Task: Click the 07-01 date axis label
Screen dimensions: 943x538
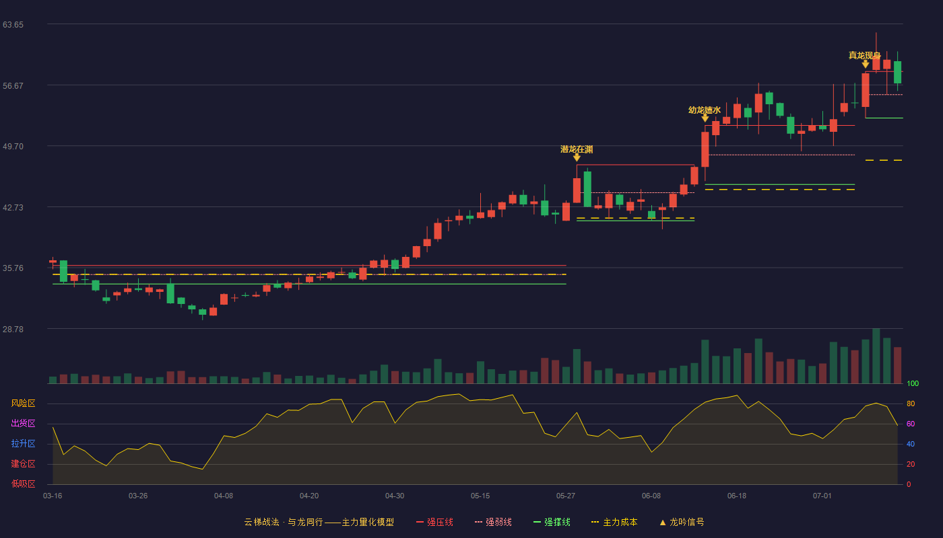Action: 822,496
